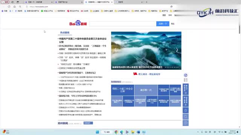The image size is (241, 135).
Task: Click the Baidu News logo
Action: coord(78,23)
